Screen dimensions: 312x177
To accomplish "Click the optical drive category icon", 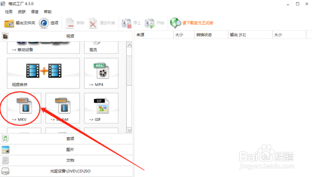I will click(x=5, y=171).
